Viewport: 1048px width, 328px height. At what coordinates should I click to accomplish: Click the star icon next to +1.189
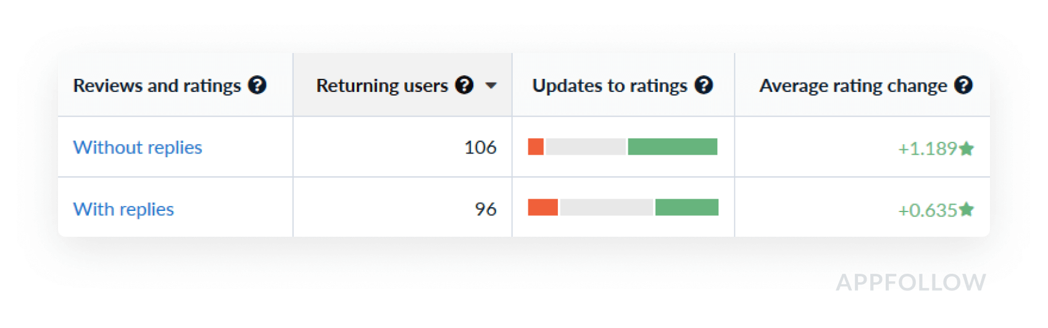click(x=967, y=149)
